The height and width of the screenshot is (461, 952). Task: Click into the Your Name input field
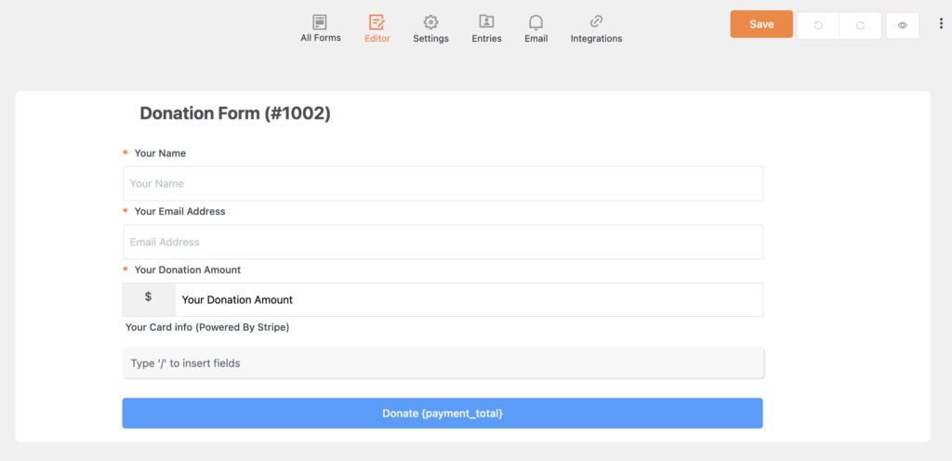pyautogui.click(x=443, y=184)
